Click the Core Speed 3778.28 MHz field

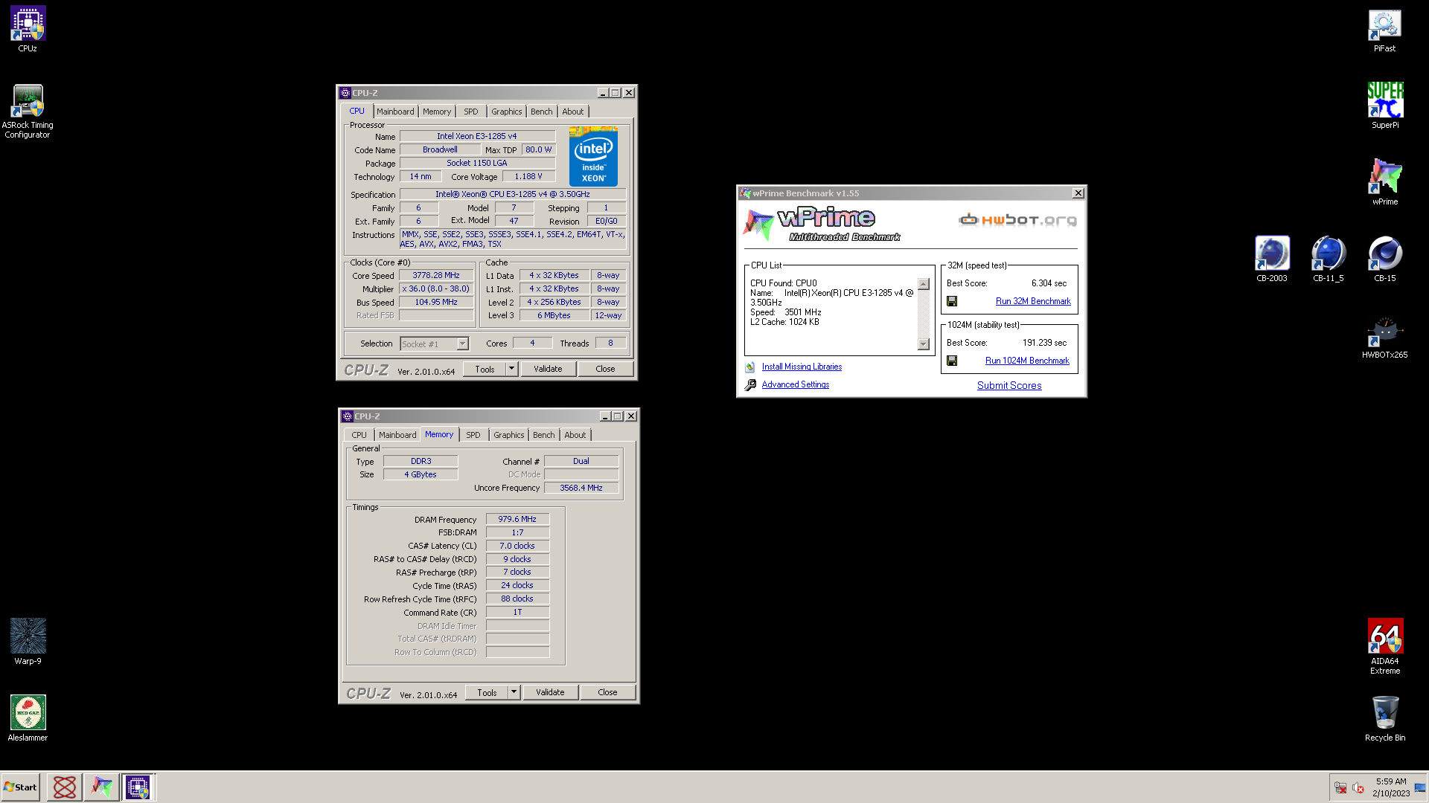pos(436,275)
